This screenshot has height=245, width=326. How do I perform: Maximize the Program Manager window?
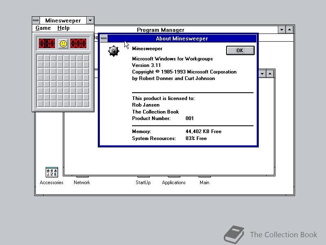tap(290, 30)
